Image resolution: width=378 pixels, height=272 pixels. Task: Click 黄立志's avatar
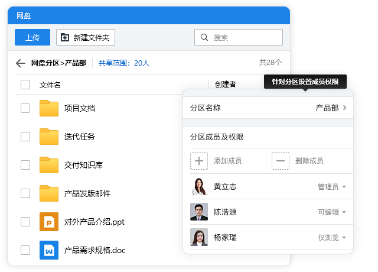tap(199, 187)
